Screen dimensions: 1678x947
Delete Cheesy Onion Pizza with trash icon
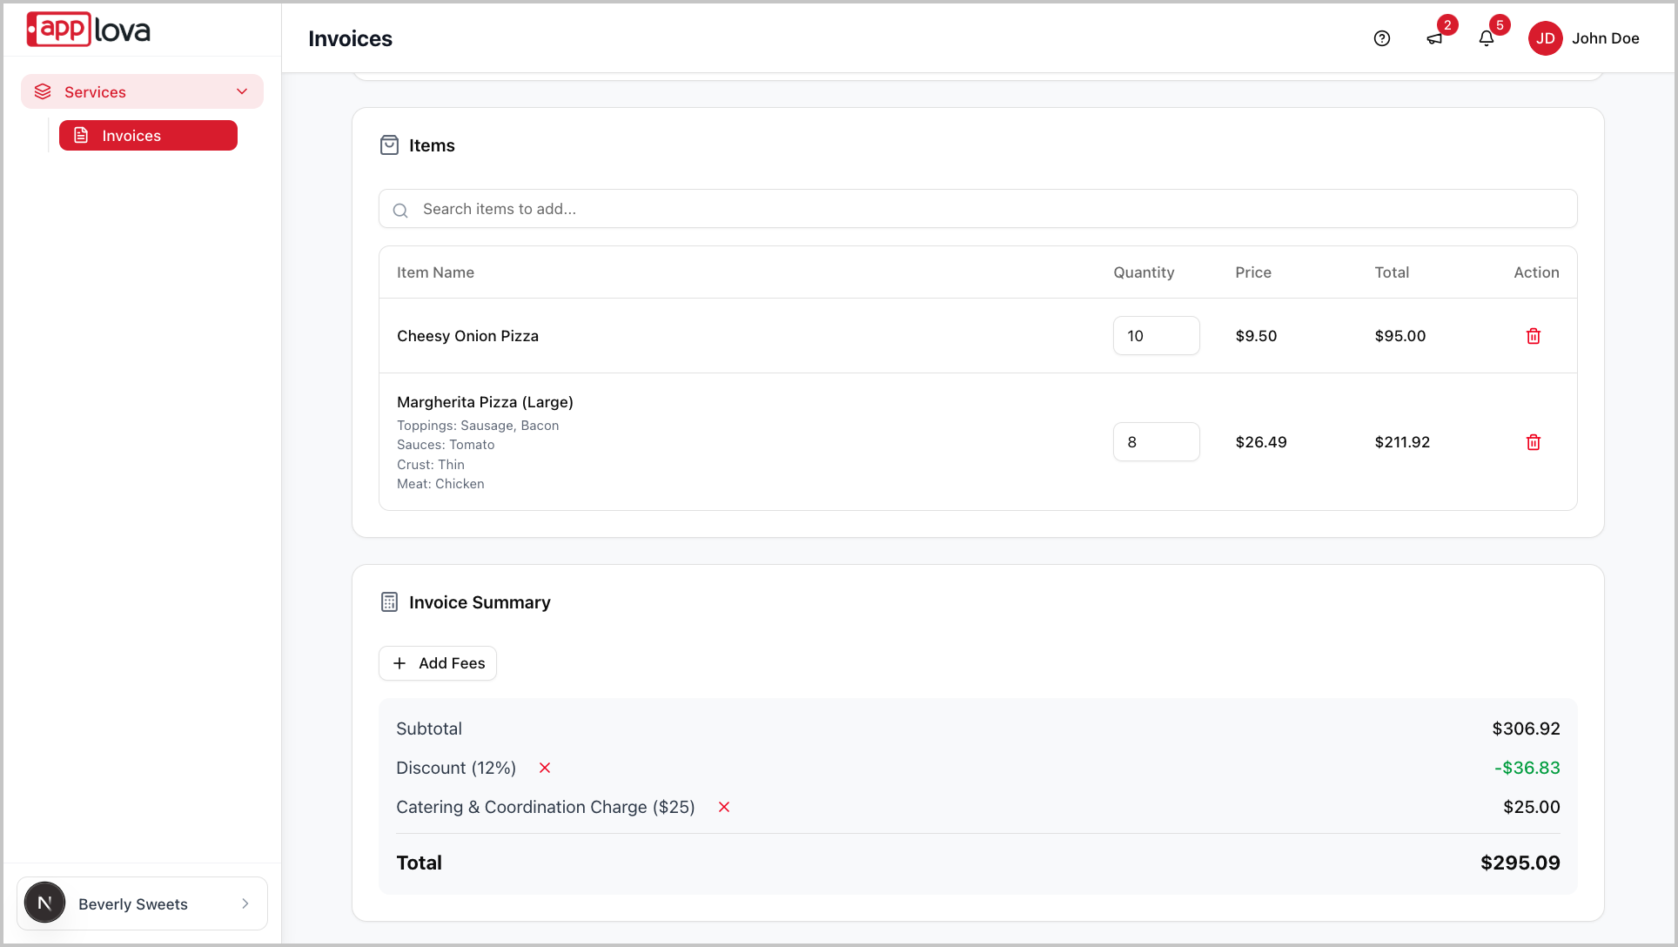pos(1534,336)
